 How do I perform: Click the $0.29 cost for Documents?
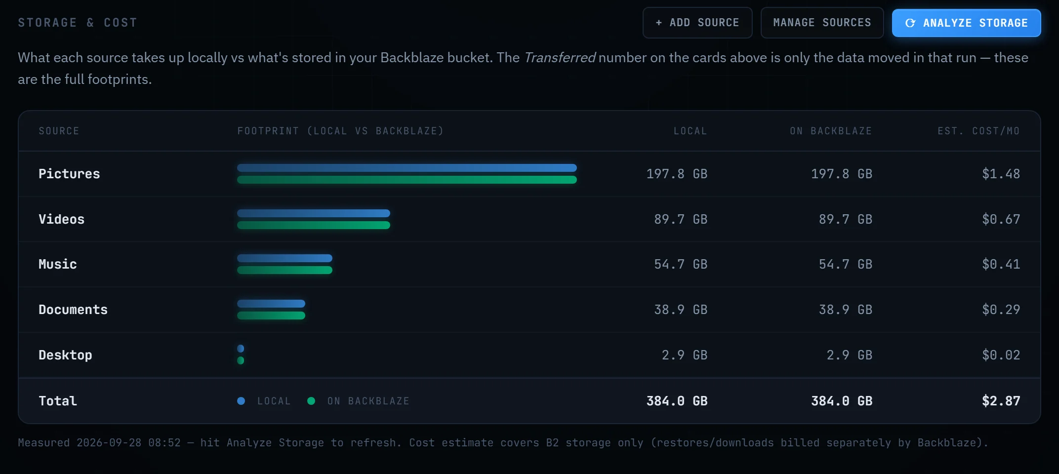click(1001, 310)
